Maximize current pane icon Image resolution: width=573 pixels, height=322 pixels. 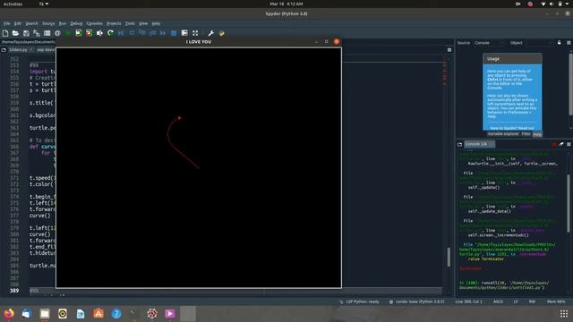coord(184,33)
